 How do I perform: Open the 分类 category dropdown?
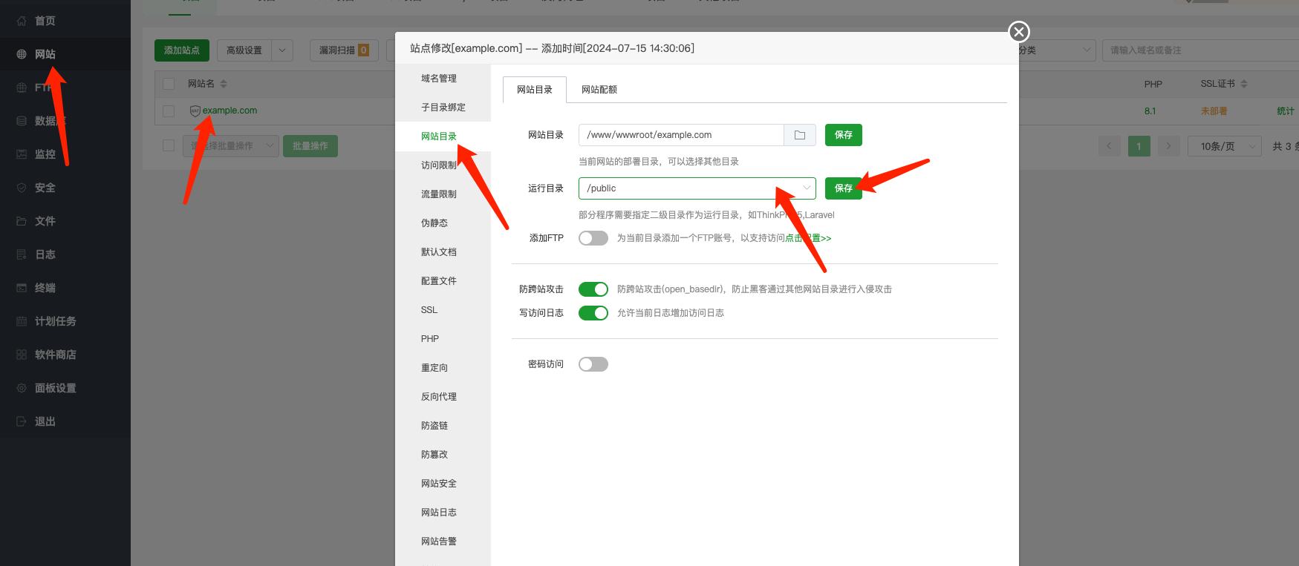point(1057,50)
